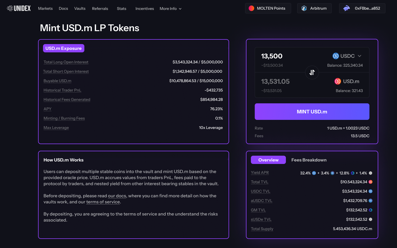This screenshot has width=397, height=248.
Task: Click the icon beside USDC TVL value
Action: coord(371,191)
